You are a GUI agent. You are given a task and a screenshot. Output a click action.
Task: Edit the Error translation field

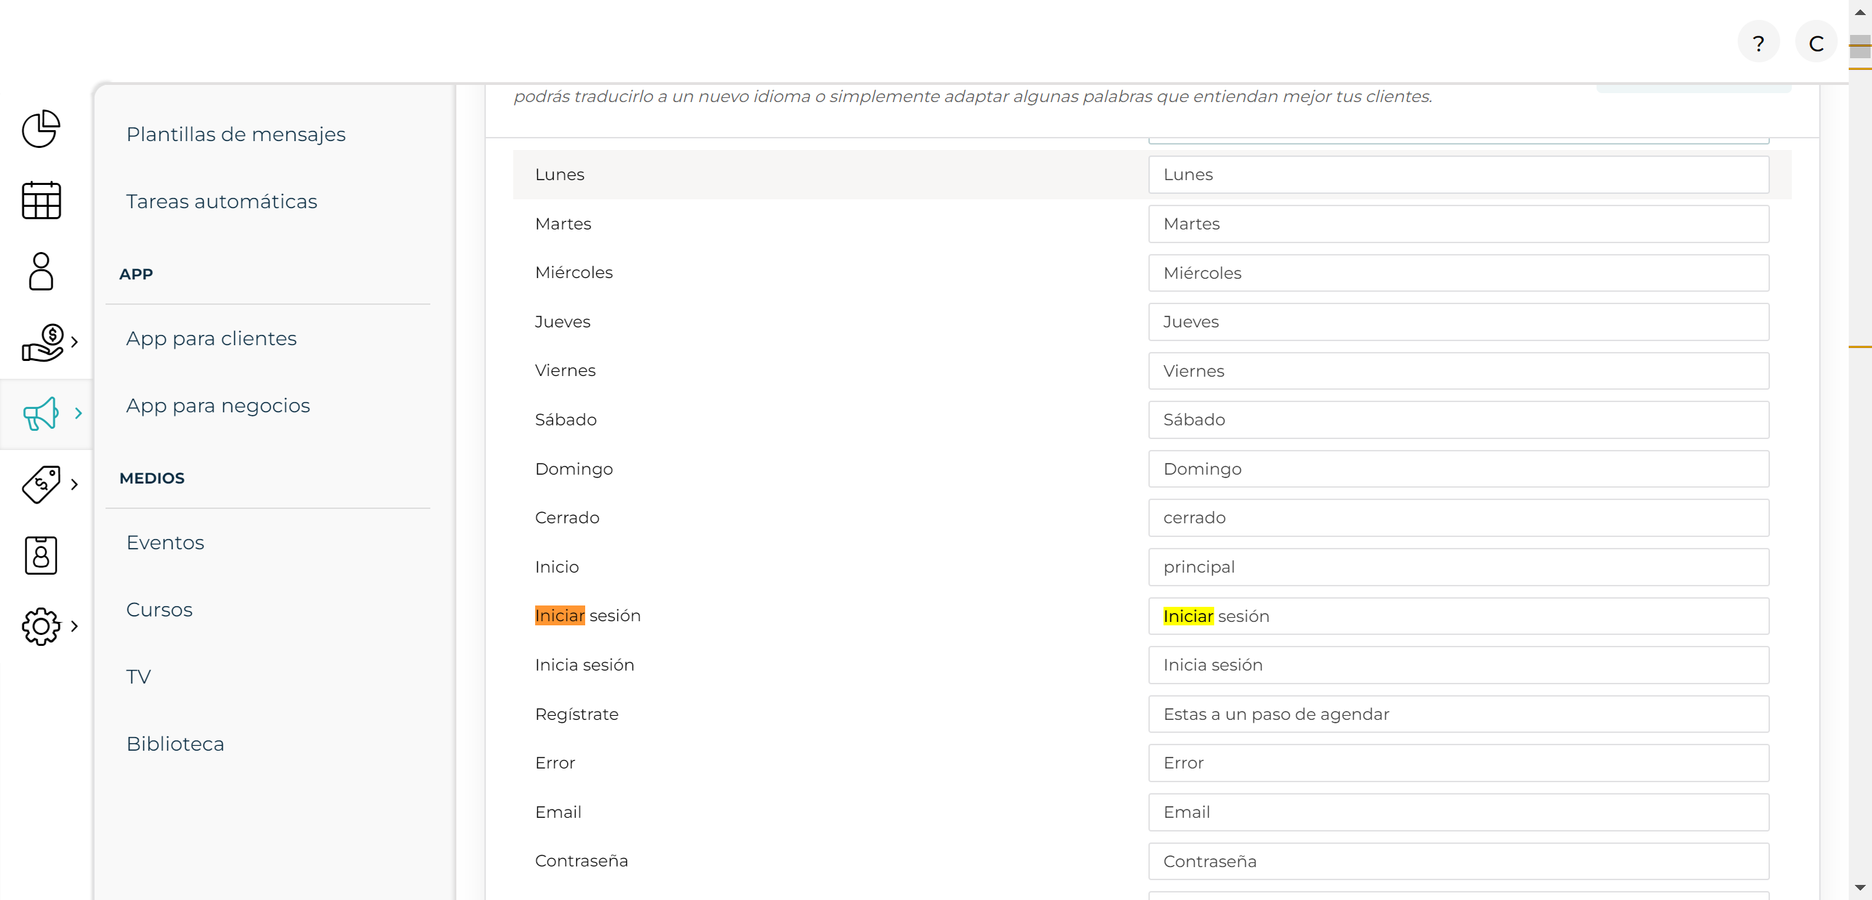1459,764
